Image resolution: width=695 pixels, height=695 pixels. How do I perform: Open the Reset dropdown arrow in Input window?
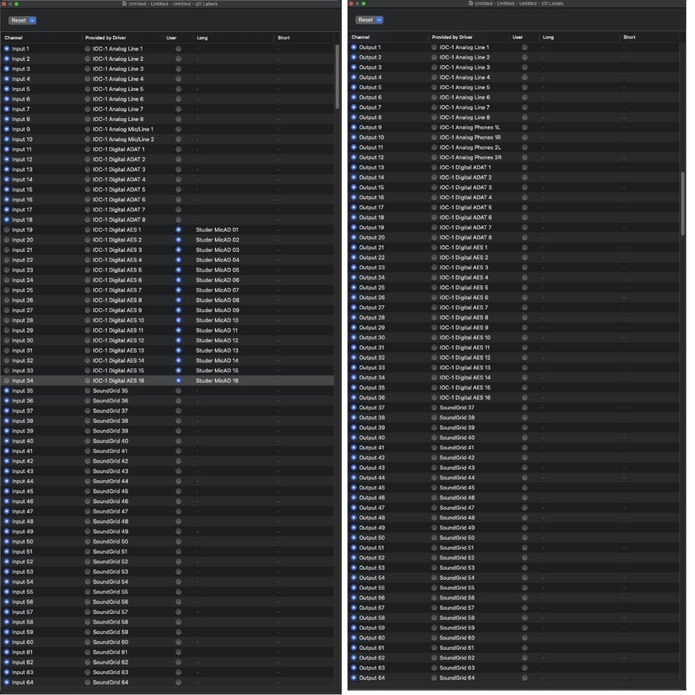[x=33, y=20]
